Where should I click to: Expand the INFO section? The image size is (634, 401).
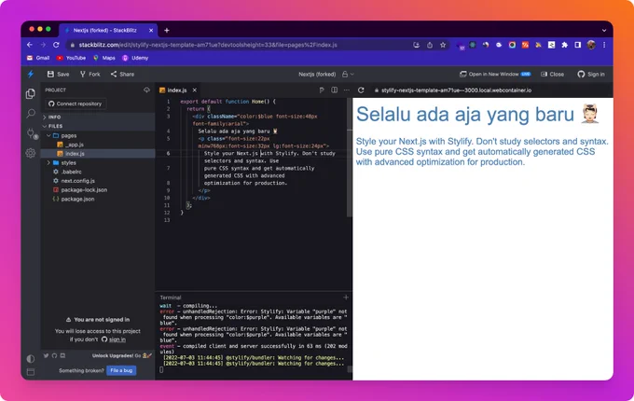point(98,117)
